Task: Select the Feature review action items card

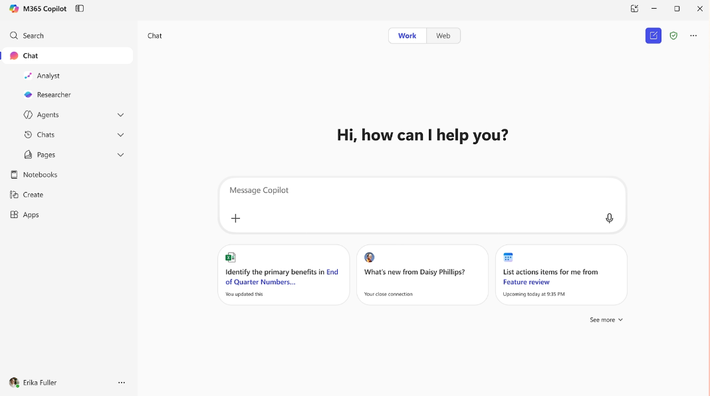Action: (562, 275)
